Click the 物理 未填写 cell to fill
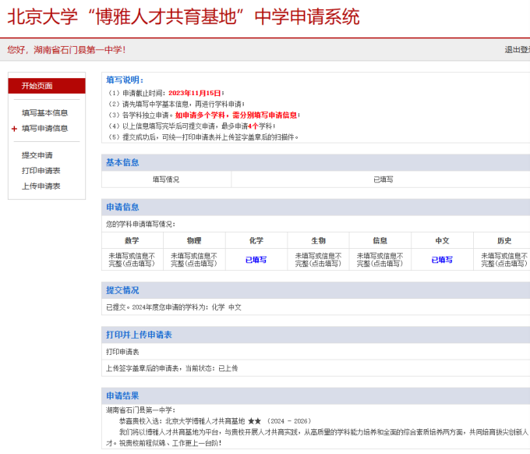Viewport: 530px width, 454px height. [x=194, y=260]
